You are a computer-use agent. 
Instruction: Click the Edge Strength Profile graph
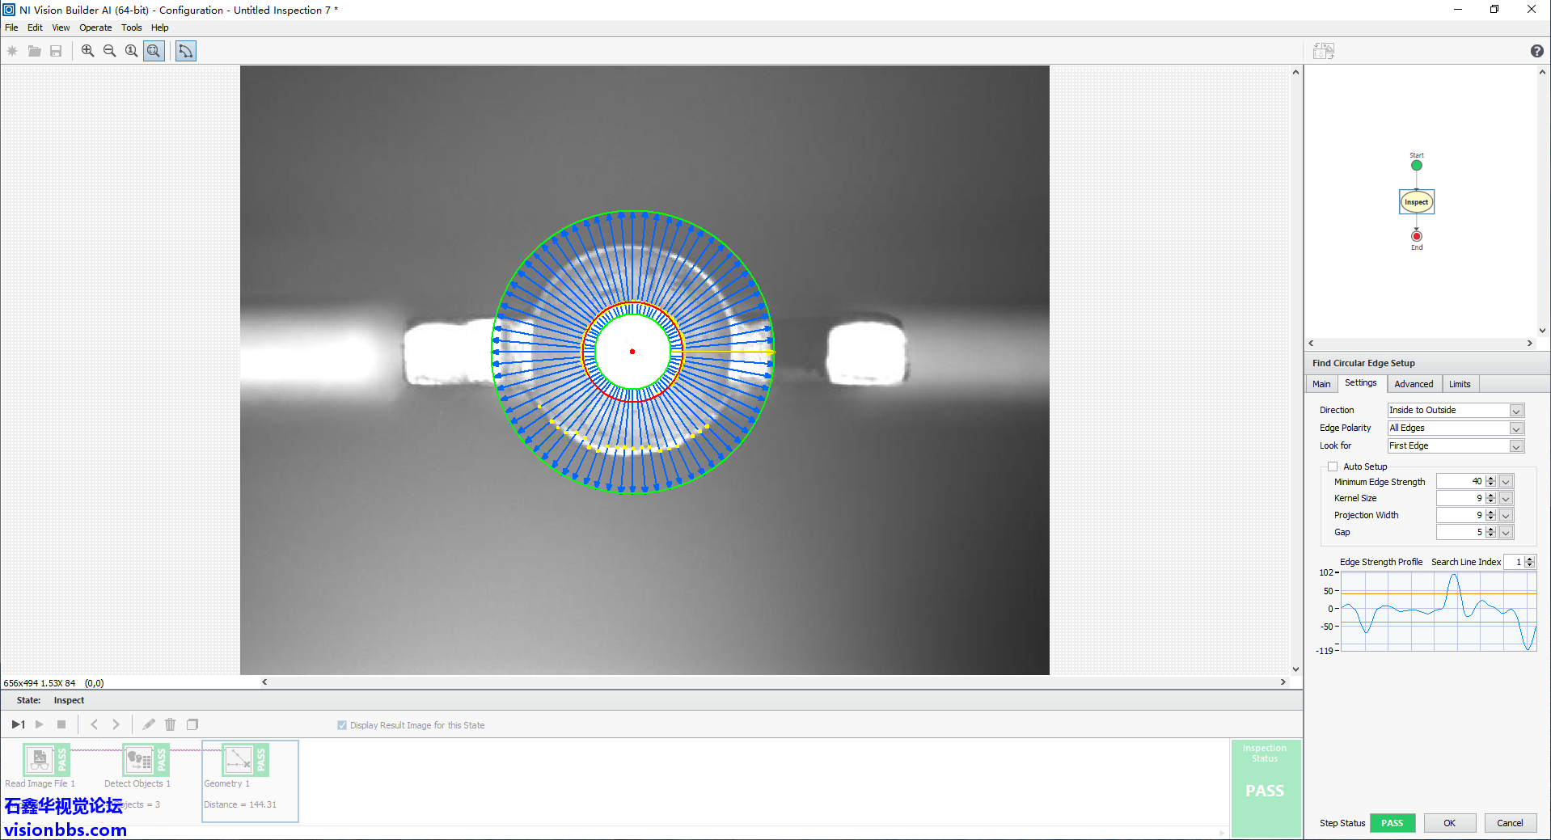[x=1439, y=611]
